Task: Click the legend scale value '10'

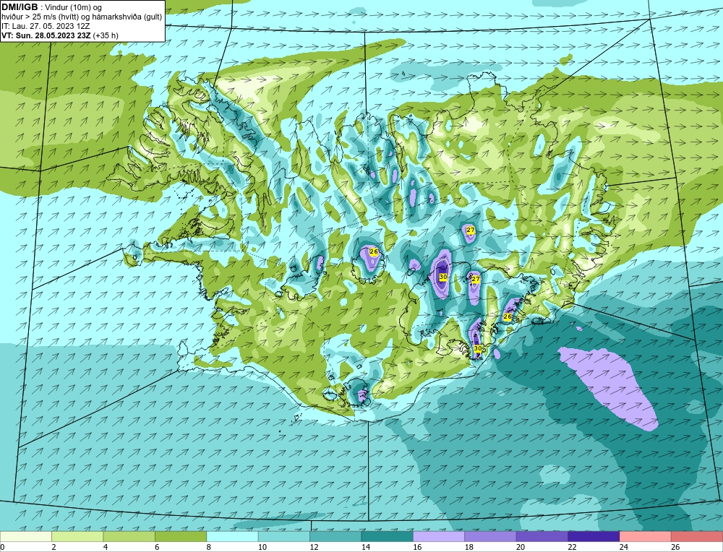Action: pos(262,547)
